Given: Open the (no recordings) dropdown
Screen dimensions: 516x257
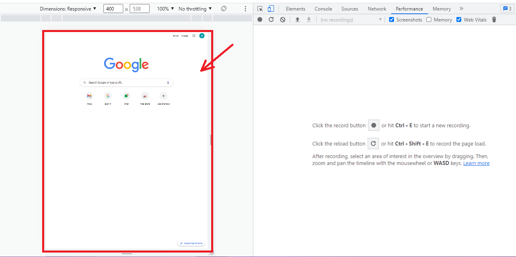Looking at the screenshot, I should pyautogui.click(x=351, y=19).
